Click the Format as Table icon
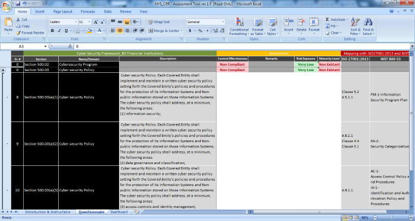The image size is (415, 221). (x=257, y=22)
